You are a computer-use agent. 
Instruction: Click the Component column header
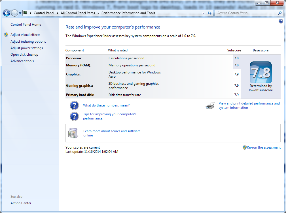tap(75, 50)
